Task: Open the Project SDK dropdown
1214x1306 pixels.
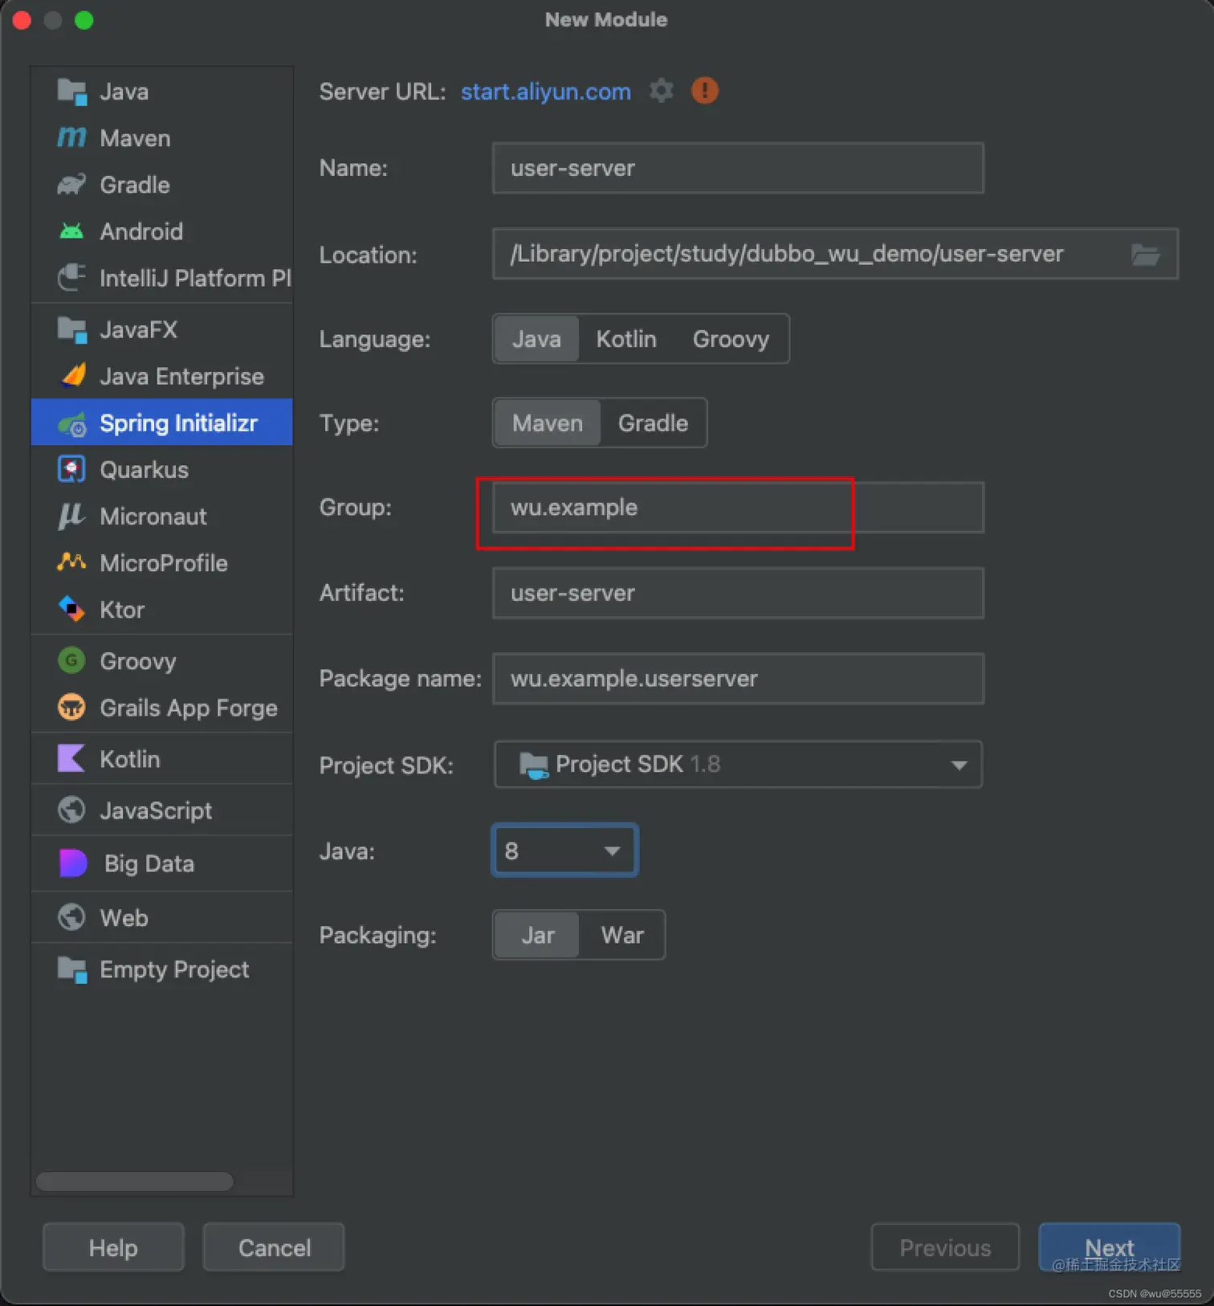Action: 738,764
